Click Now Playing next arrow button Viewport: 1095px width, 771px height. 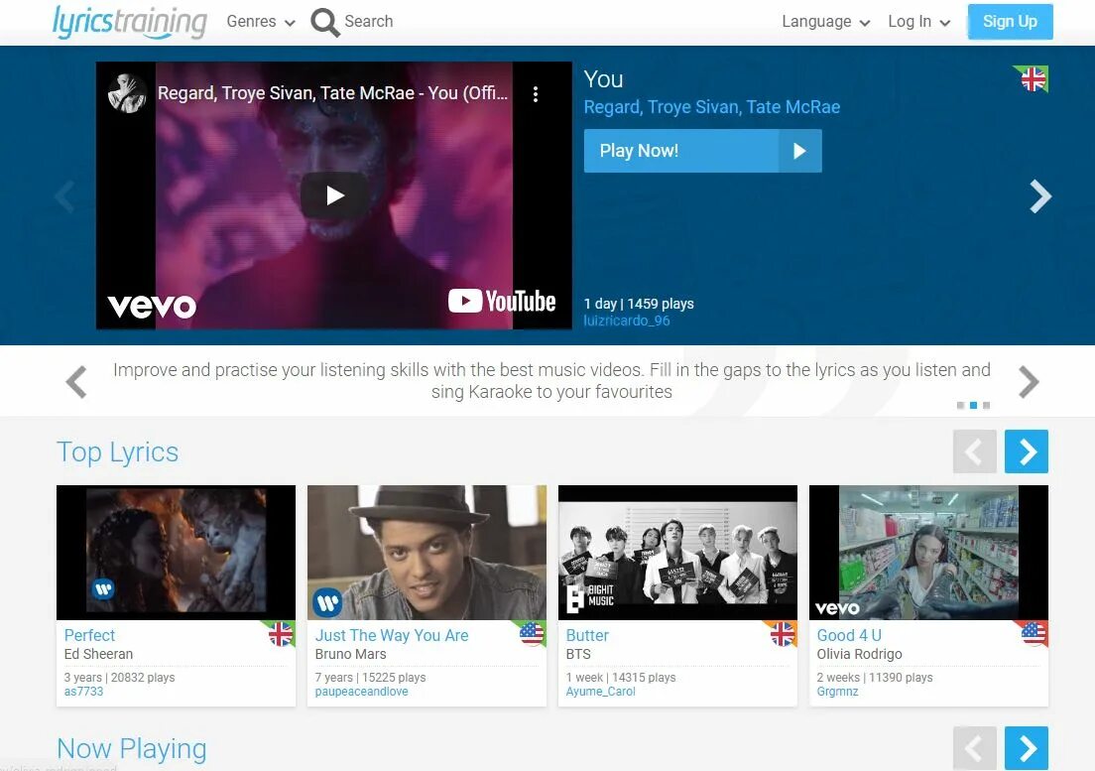click(x=1027, y=748)
